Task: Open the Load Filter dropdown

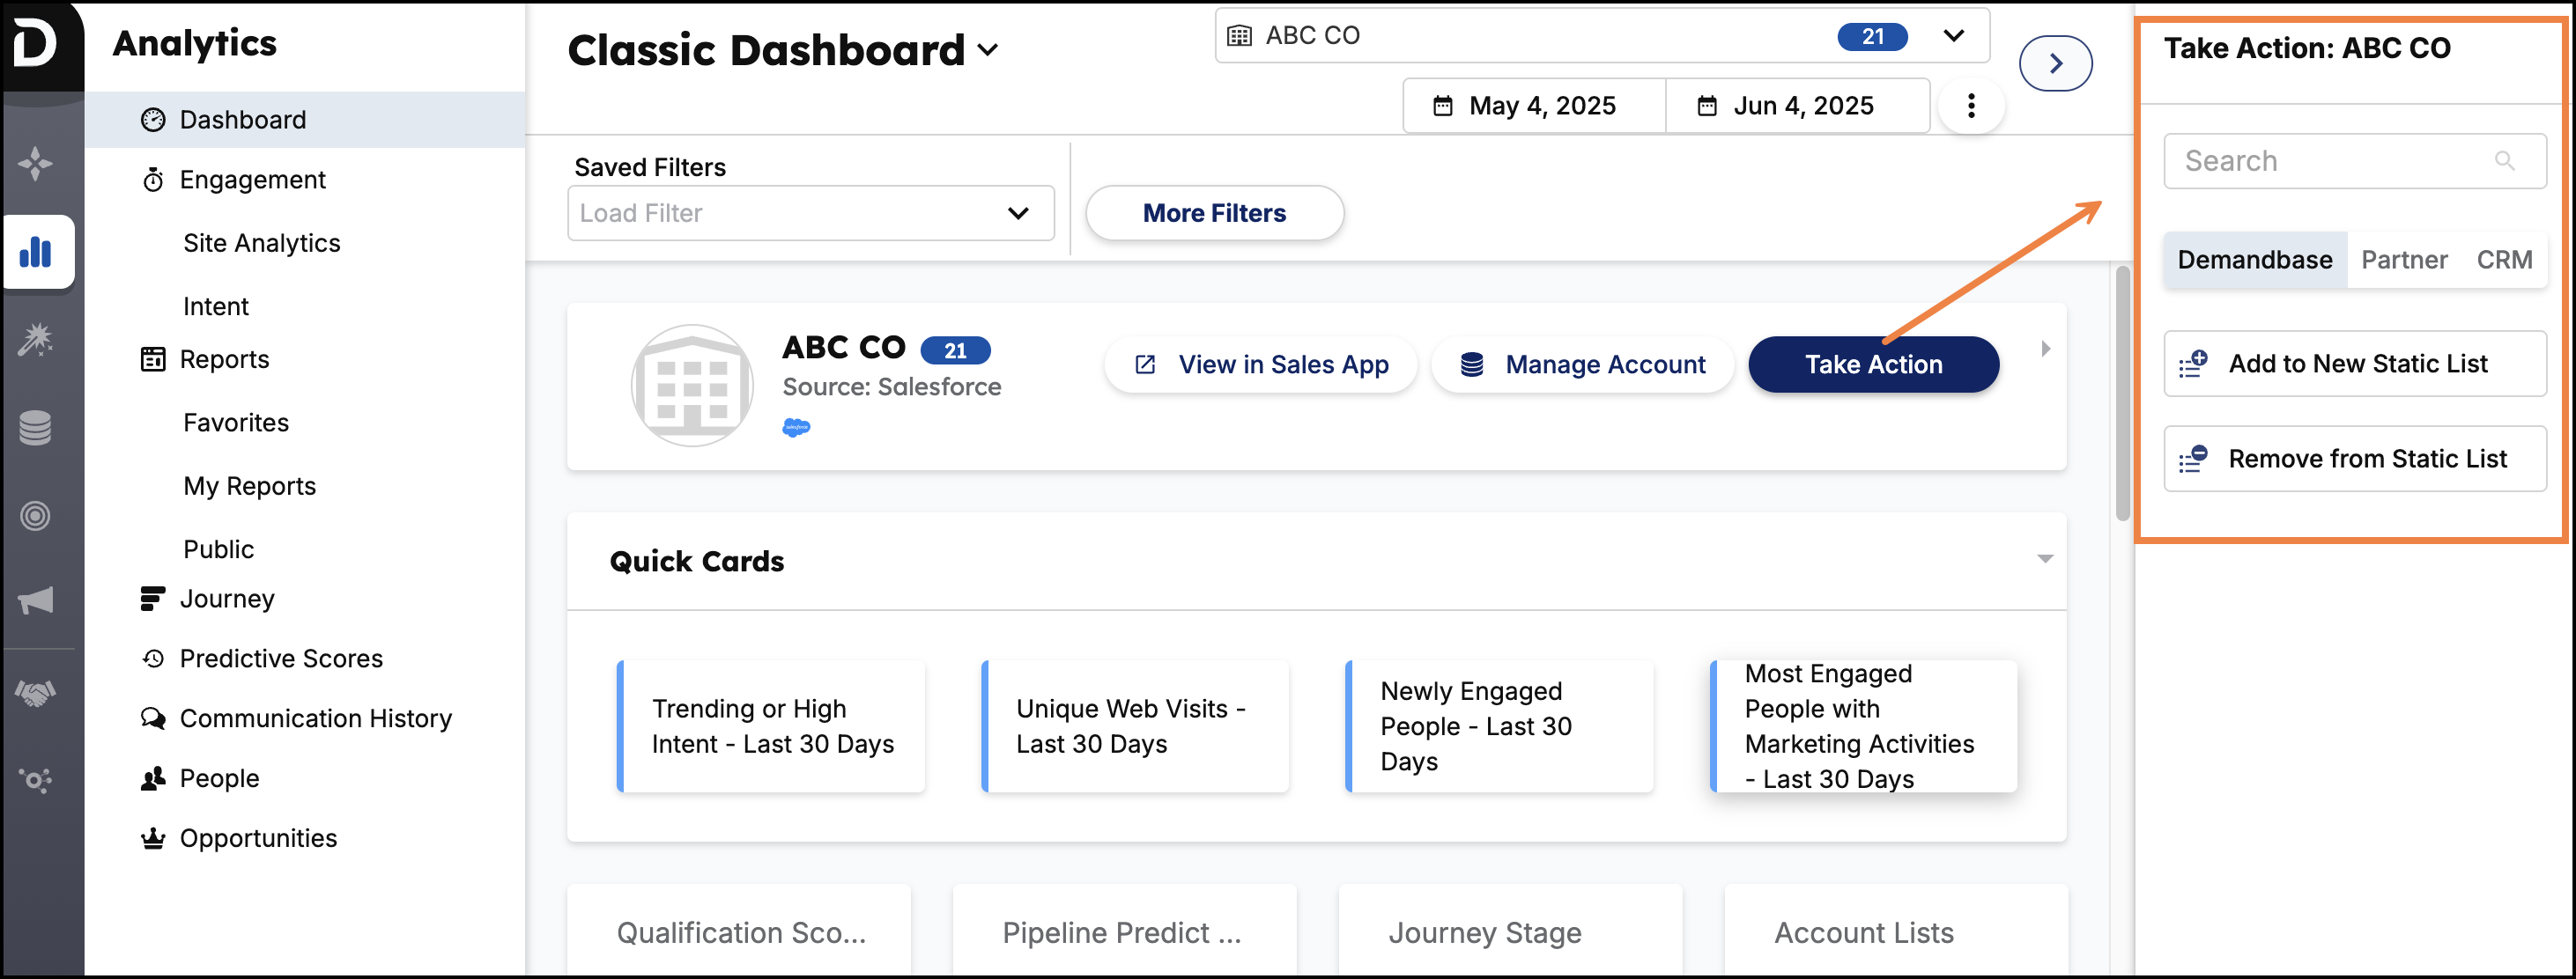Action: pyautogui.click(x=811, y=213)
